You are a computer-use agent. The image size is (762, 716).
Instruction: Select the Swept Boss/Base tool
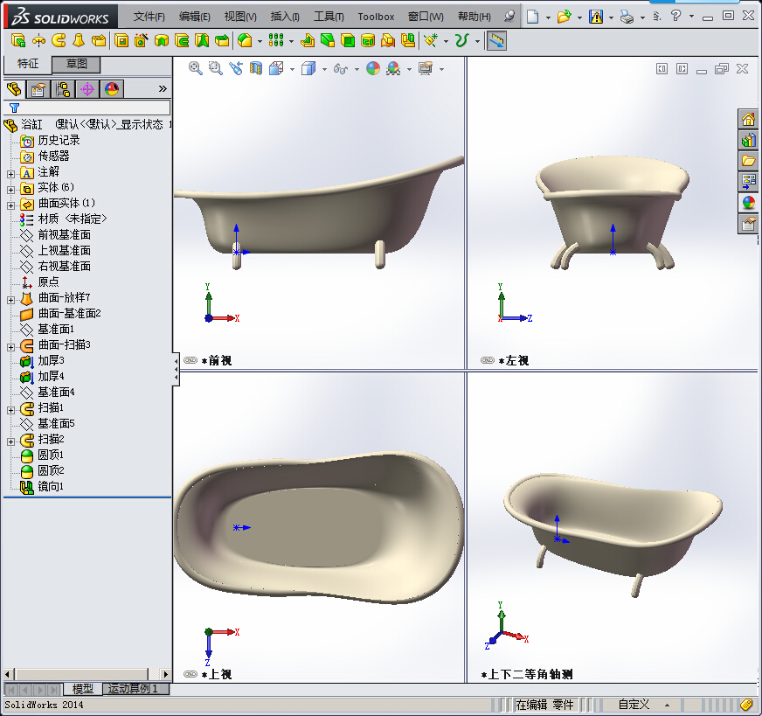click(59, 41)
